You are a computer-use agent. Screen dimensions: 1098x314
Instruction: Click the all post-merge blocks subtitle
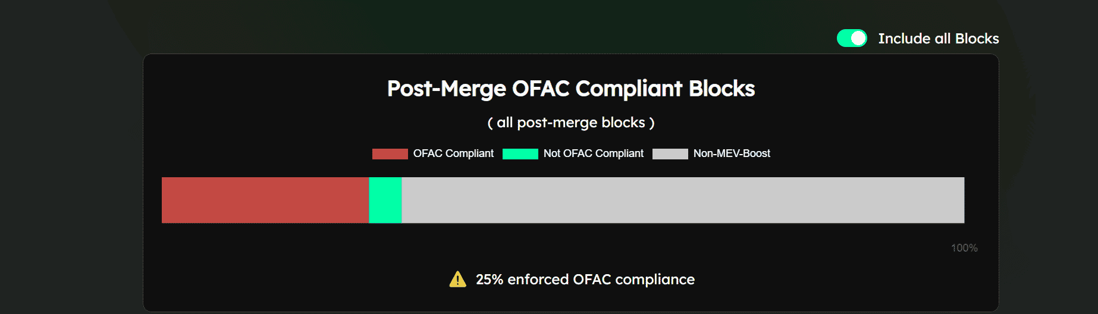click(x=571, y=123)
